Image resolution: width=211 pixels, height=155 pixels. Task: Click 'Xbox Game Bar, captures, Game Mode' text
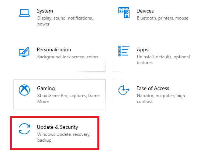(68, 99)
